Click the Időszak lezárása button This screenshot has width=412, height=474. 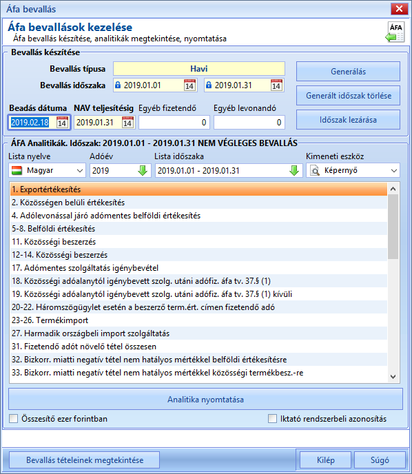(348, 120)
